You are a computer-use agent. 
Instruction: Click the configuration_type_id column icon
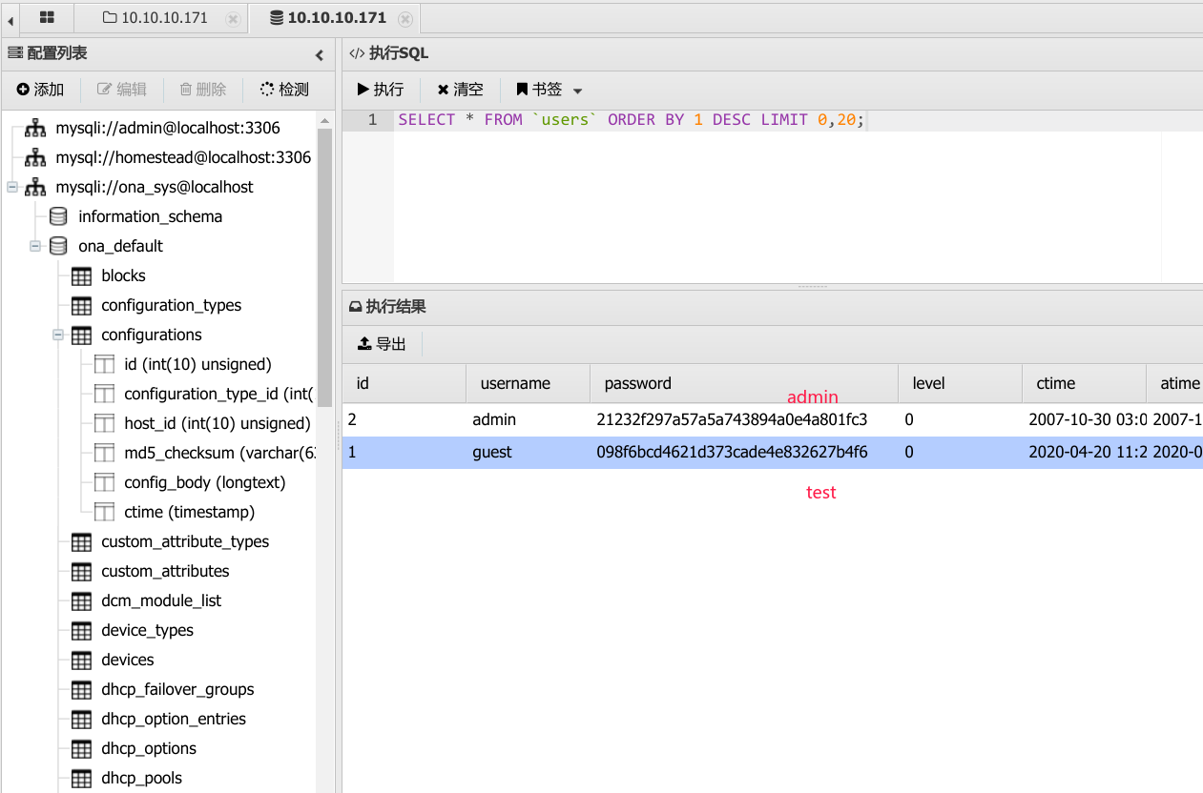[x=105, y=394]
